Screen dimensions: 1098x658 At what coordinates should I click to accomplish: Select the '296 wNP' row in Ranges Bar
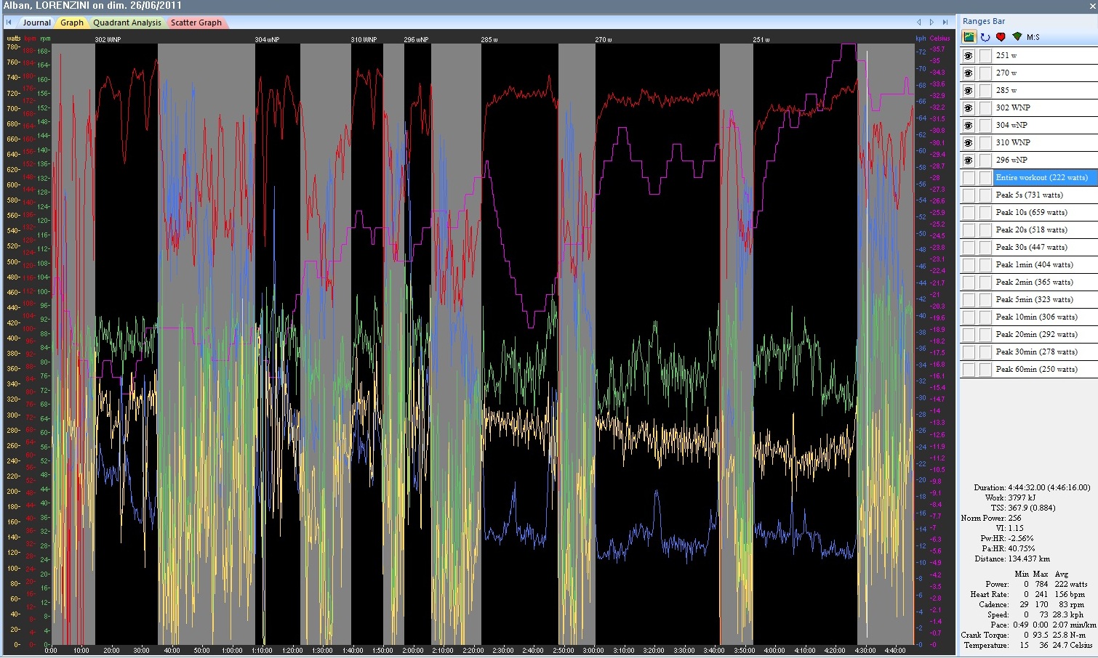point(1046,160)
